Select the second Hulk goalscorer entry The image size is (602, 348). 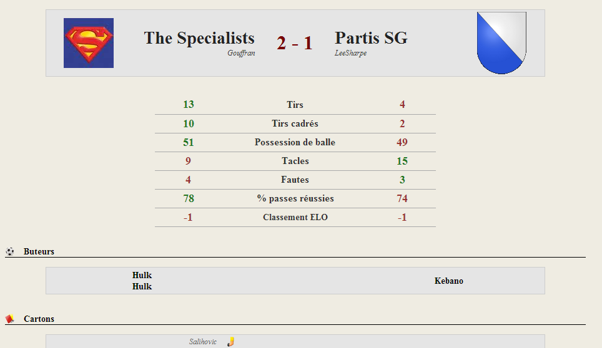pos(142,286)
